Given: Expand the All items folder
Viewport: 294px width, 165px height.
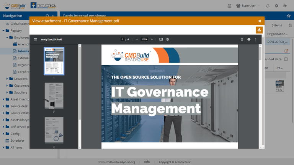Looking at the screenshot, I should (x=3, y=147).
